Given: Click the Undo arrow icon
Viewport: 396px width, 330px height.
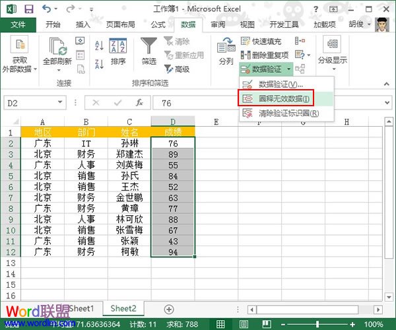Looking at the screenshot, I should click(46, 9).
